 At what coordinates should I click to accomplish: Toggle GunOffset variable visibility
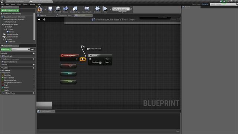pos(34,75)
